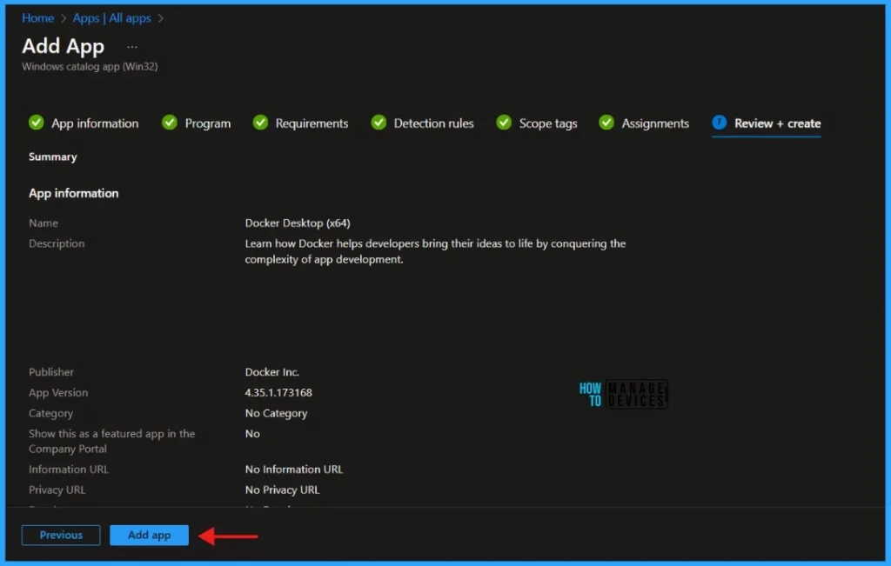This screenshot has width=891, height=566.
Task: Click the App Version field label
Action: tap(58, 393)
